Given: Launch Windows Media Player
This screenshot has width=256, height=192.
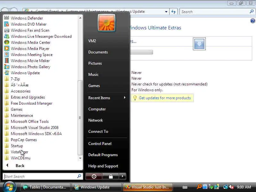Looking at the screenshot, I should pos(27,49).
